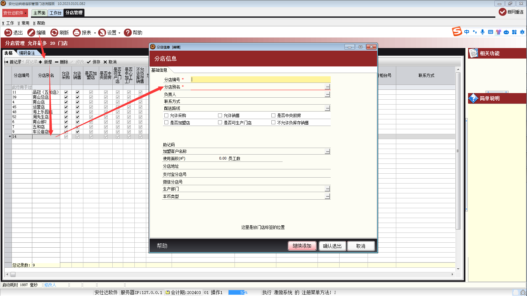Open the 加盟客户名称 lookup button
Screen dimensions: 527x296
[327, 151]
